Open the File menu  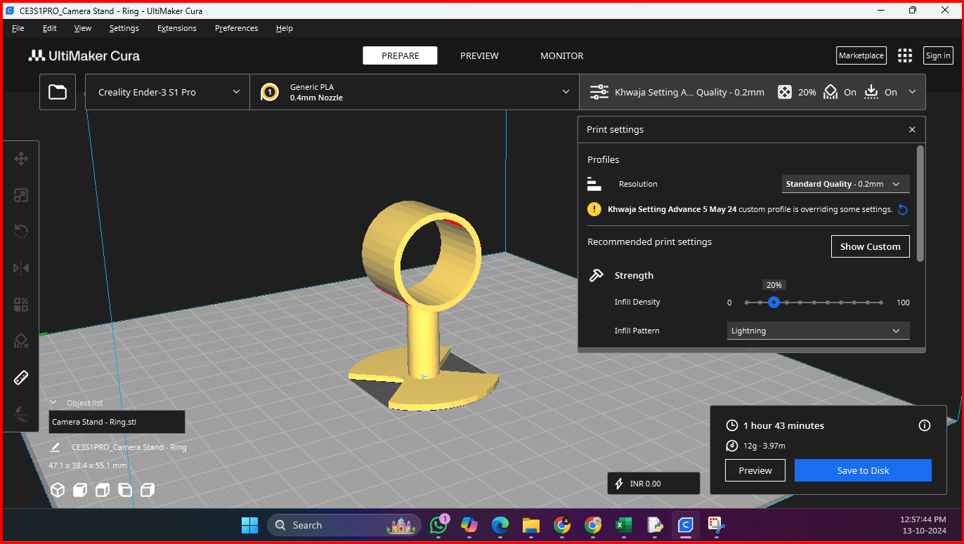coord(18,28)
